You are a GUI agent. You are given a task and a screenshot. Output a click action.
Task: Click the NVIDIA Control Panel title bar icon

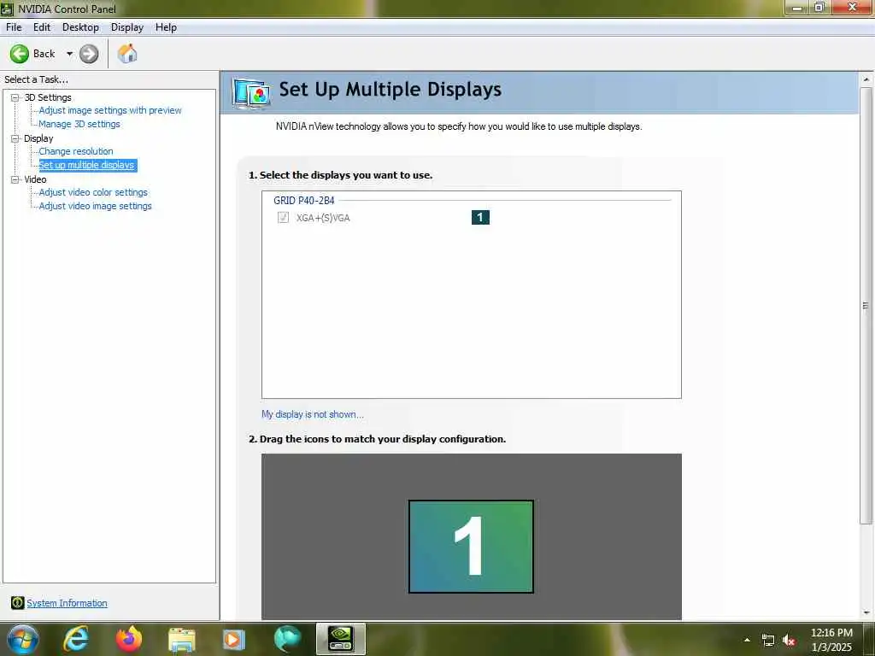[7, 9]
